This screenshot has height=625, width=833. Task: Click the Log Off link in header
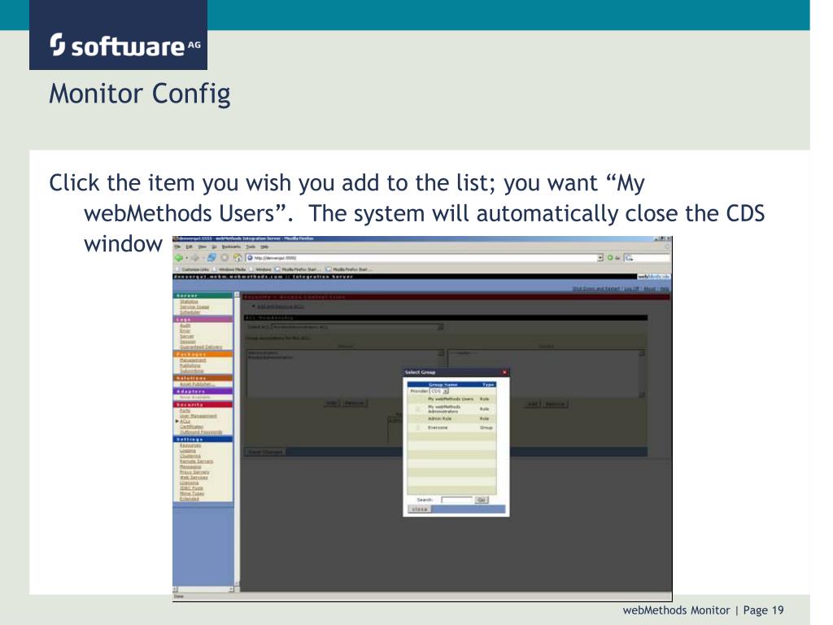pyautogui.click(x=631, y=289)
